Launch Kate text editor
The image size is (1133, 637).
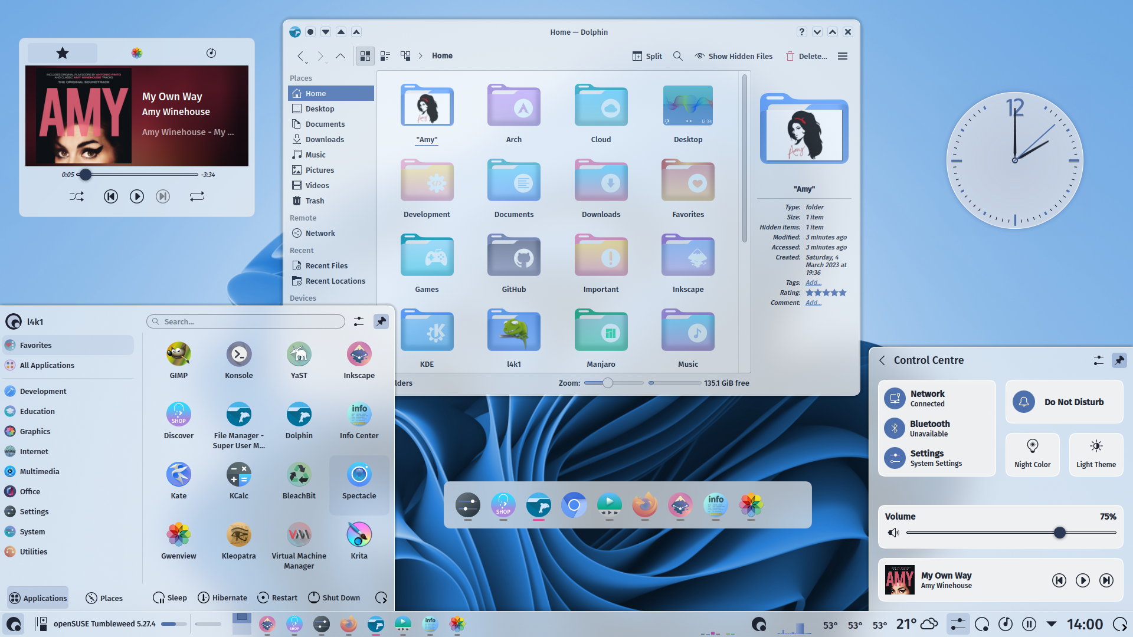pos(178,481)
